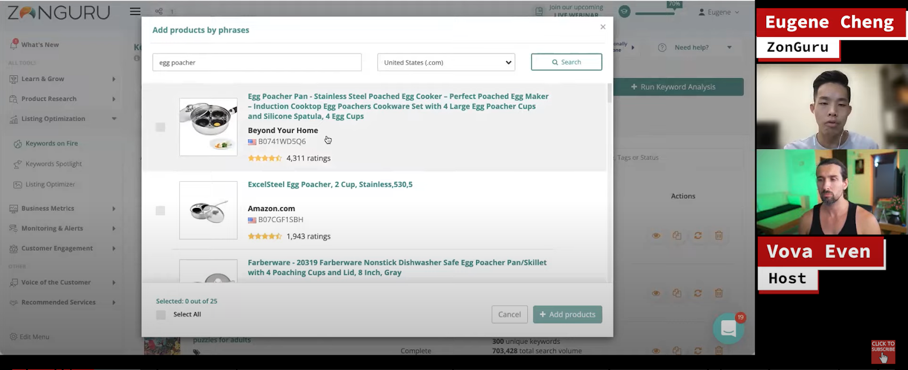This screenshot has height=370, width=908.
Task: Close the Add products by phrases dialog
Action: click(603, 27)
